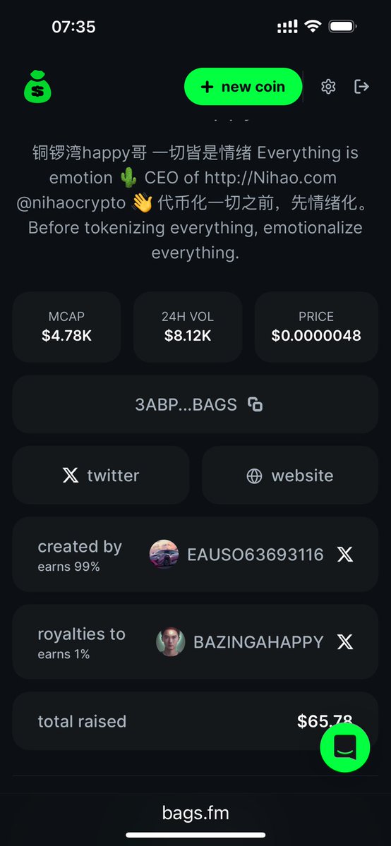
Task: Open the settings gear icon
Action: (328, 86)
